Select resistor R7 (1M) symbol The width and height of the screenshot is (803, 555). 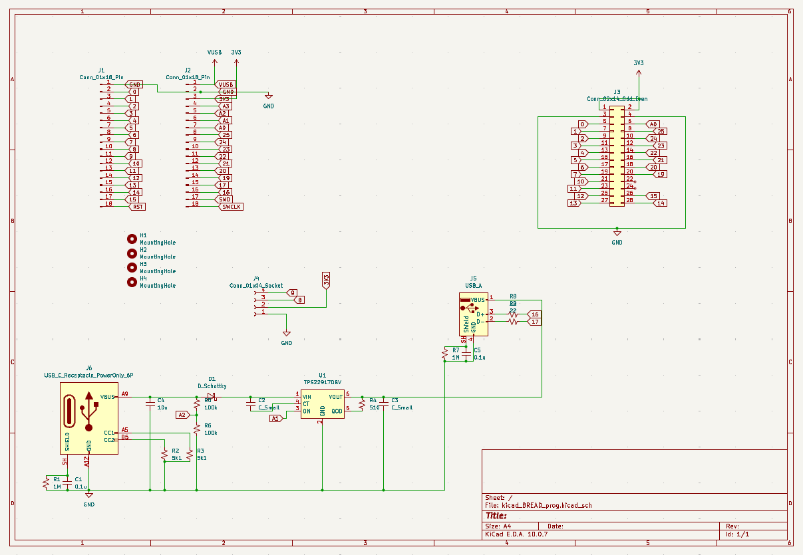pos(444,354)
